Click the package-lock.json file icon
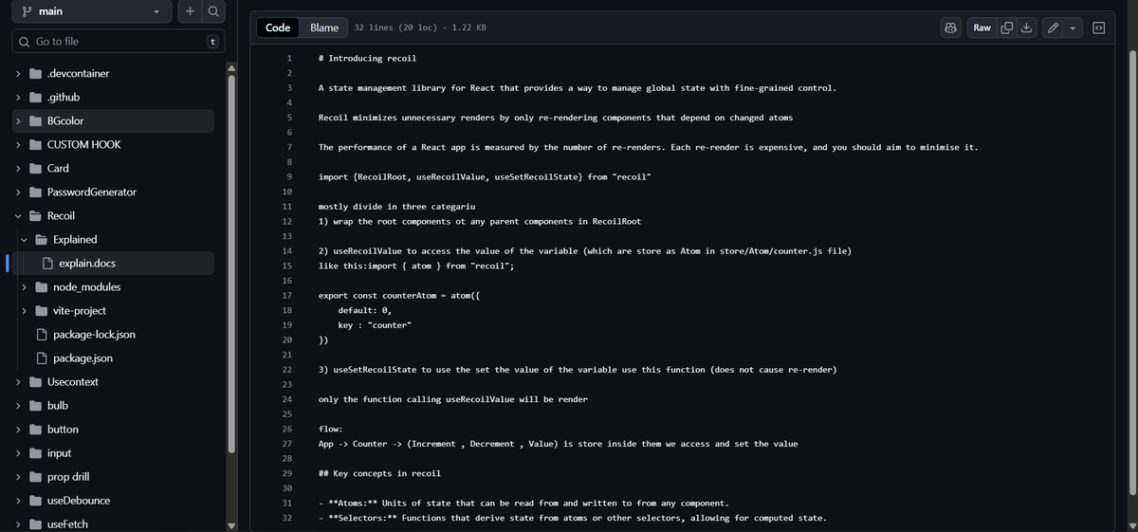Screen dimensions: 1138x532 coord(42,335)
